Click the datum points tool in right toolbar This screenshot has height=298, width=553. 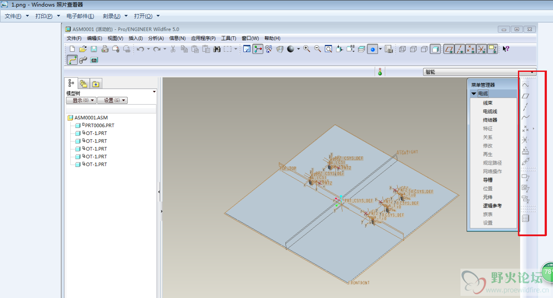525,129
